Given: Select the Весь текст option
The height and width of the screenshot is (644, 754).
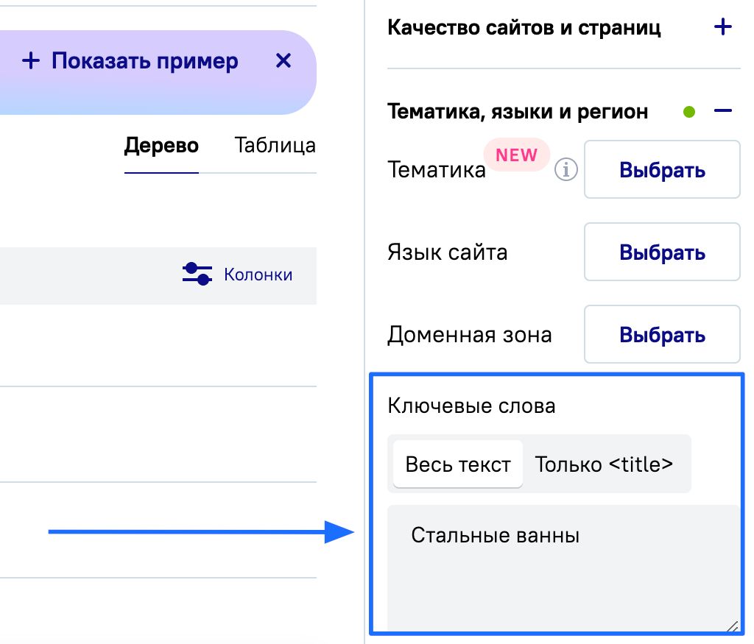Looking at the screenshot, I should point(457,464).
